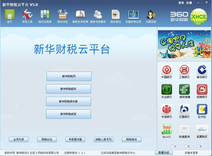Click 主程序版本:1.0.1 status text
Image resolution: width=212 pixels, height=156 pixels.
click(75, 153)
